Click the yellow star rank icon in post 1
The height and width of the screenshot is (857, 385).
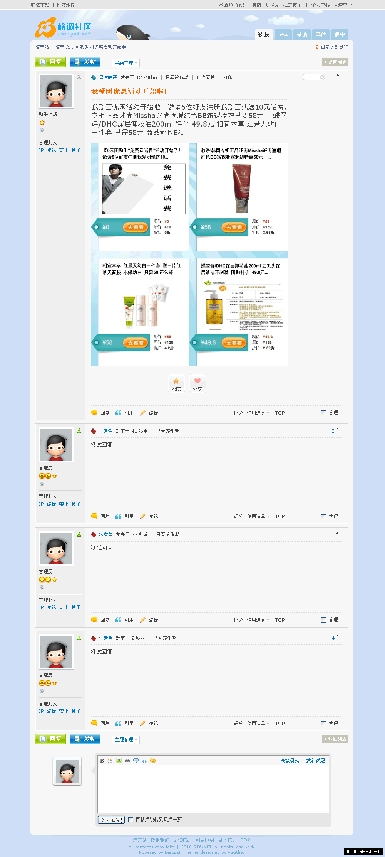[x=42, y=122]
